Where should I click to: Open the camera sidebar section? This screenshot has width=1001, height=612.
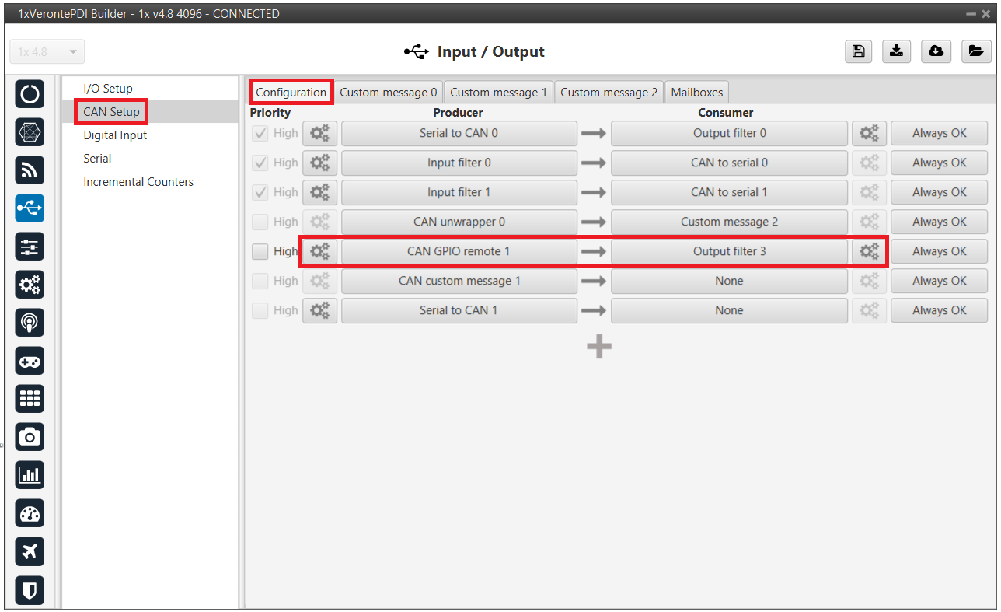click(x=30, y=437)
